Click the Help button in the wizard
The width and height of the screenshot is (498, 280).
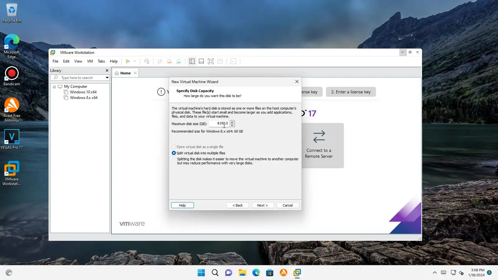(182, 205)
